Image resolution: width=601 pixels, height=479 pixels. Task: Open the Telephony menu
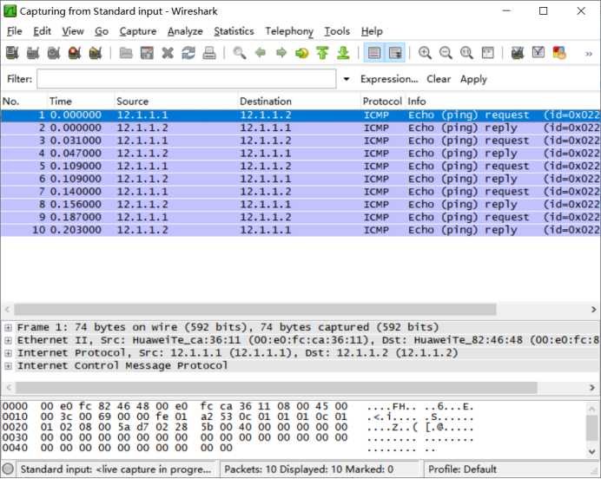click(x=289, y=31)
